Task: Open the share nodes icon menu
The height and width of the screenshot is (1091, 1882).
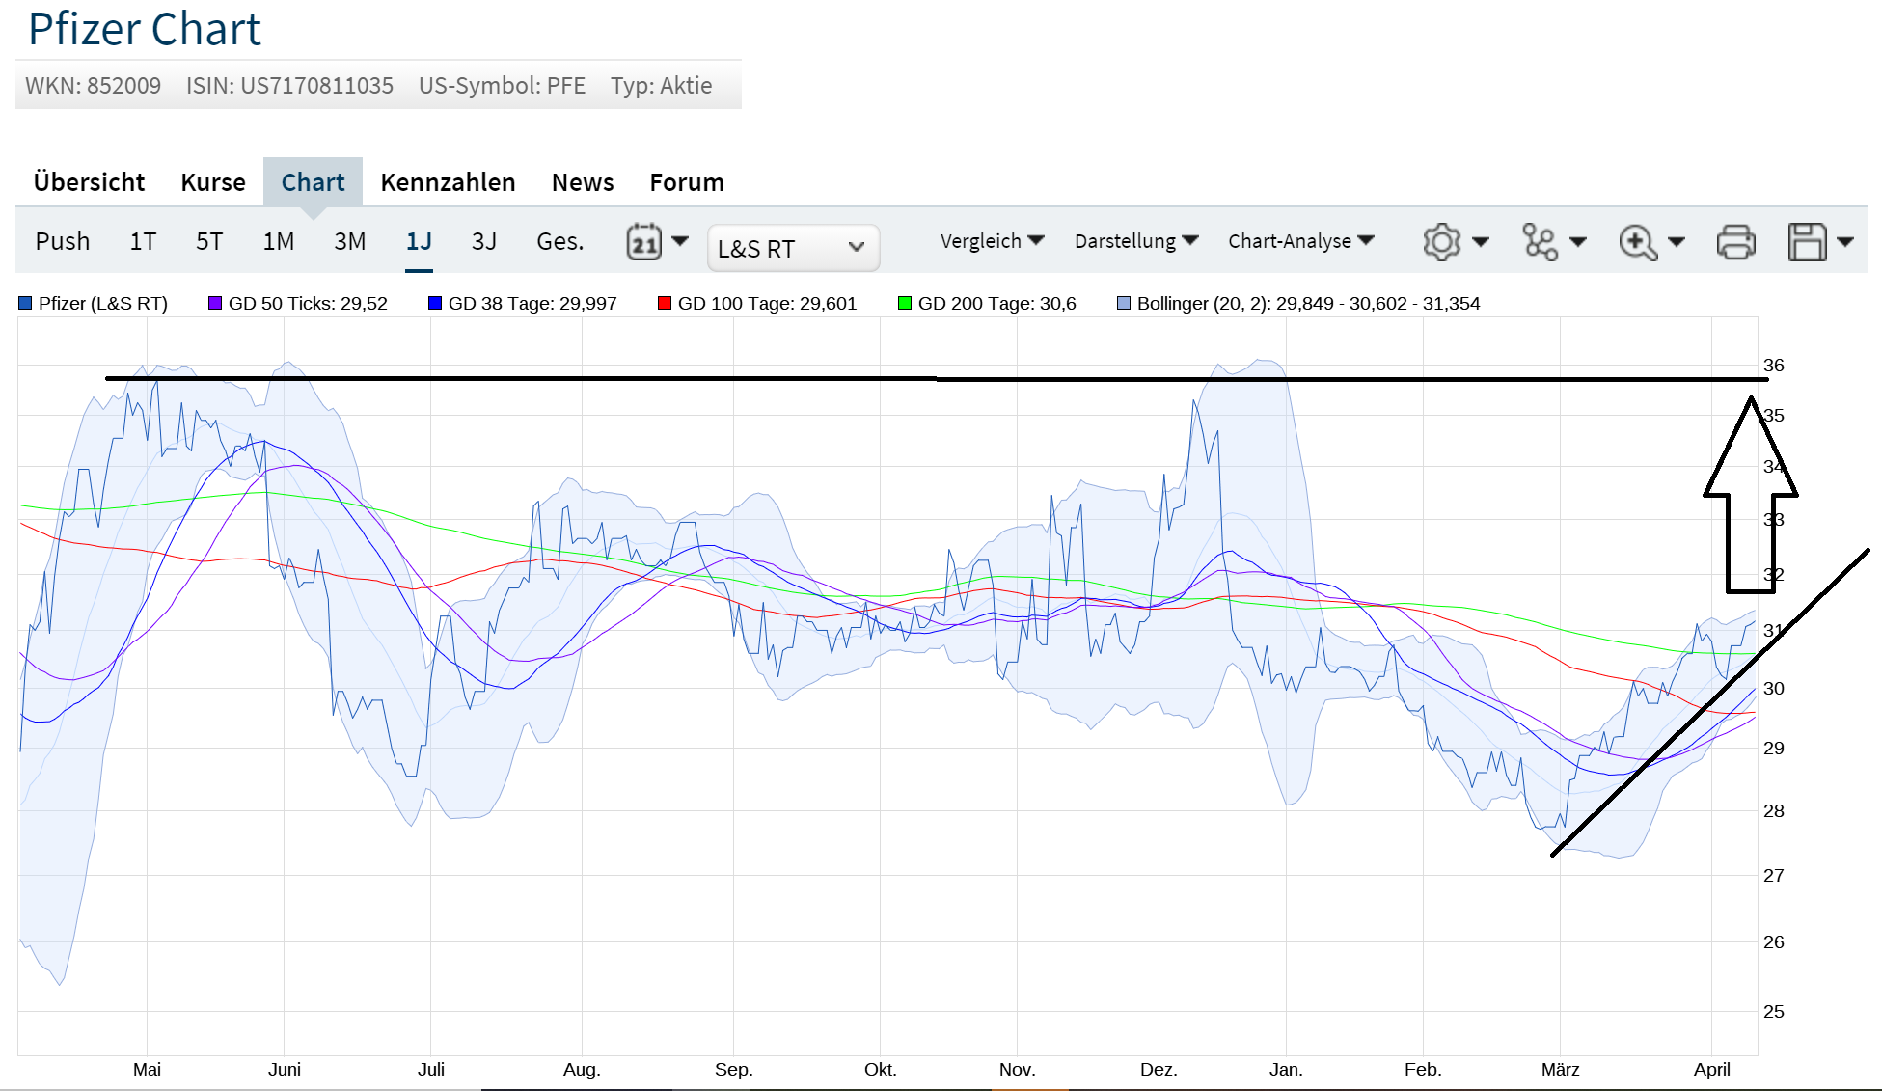Action: tap(1541, 241)
